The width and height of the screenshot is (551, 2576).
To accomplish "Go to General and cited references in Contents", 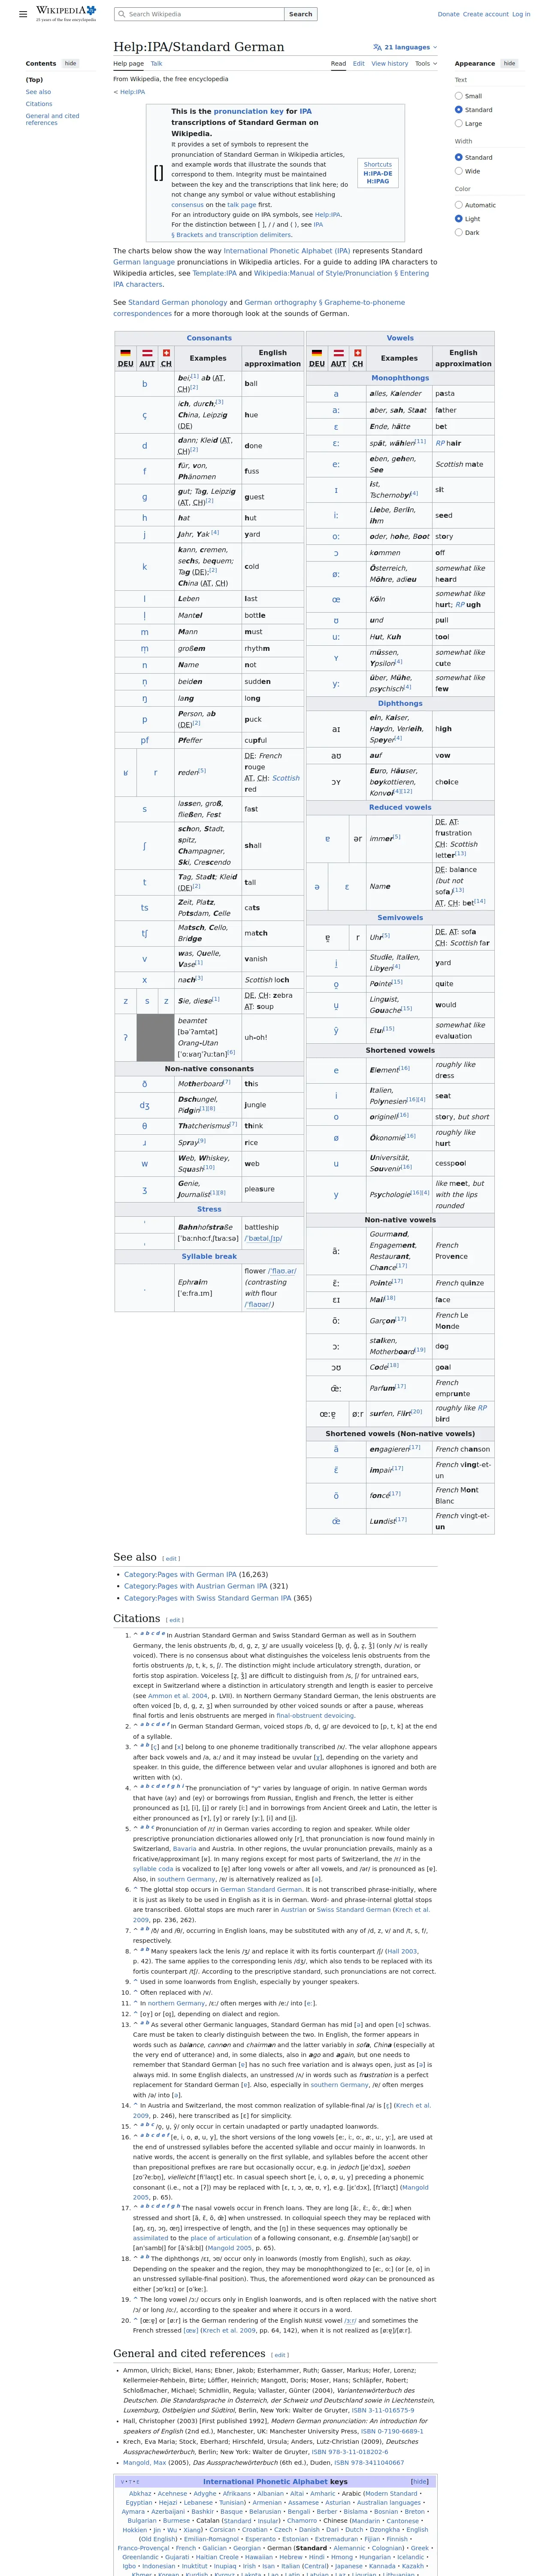I will tap(52, 119).
